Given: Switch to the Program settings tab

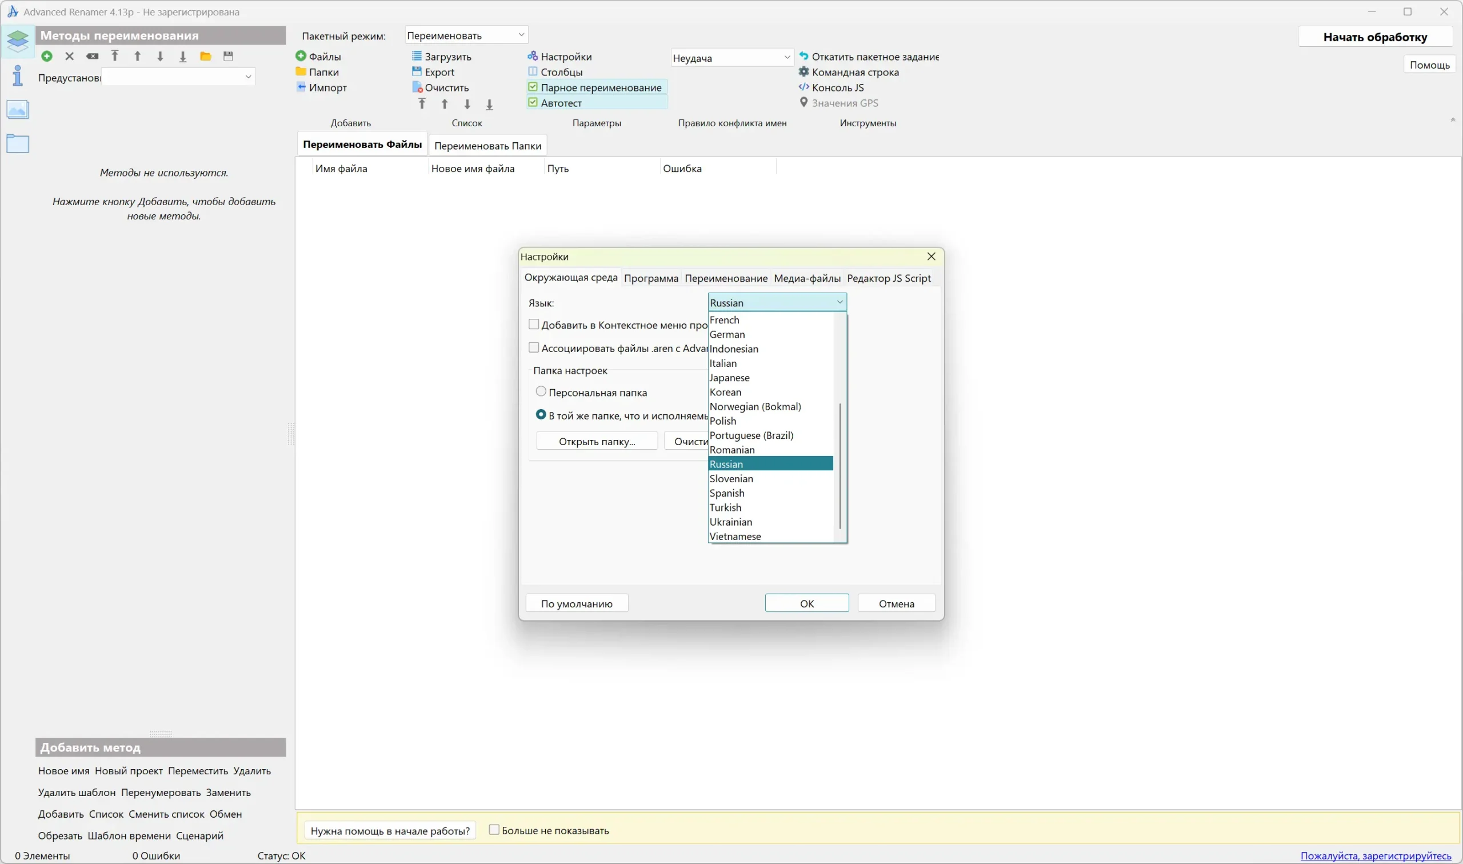Looking at the screenshot, I should coord(650,278).
